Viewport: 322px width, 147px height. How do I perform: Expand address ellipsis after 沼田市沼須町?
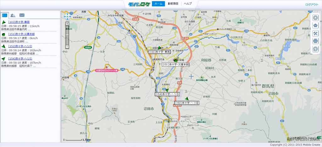27,42
